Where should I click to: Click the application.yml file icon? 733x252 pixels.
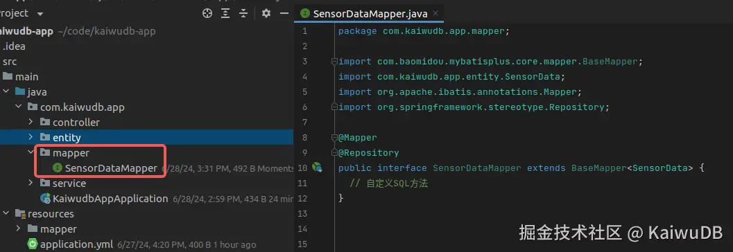(33, 244)
